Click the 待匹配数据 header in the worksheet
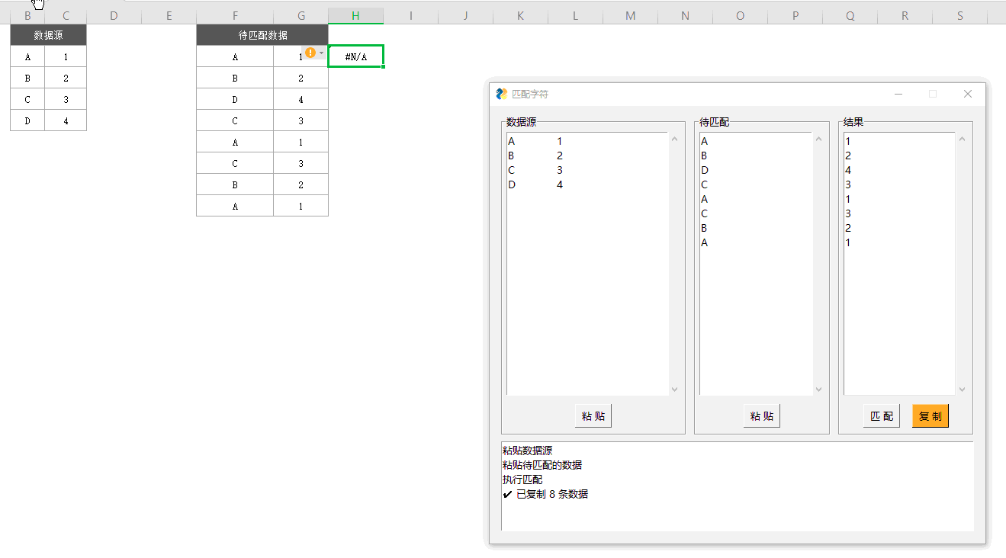The width and height of the screenshot is (1006, 558). click(x=262, y=34)
